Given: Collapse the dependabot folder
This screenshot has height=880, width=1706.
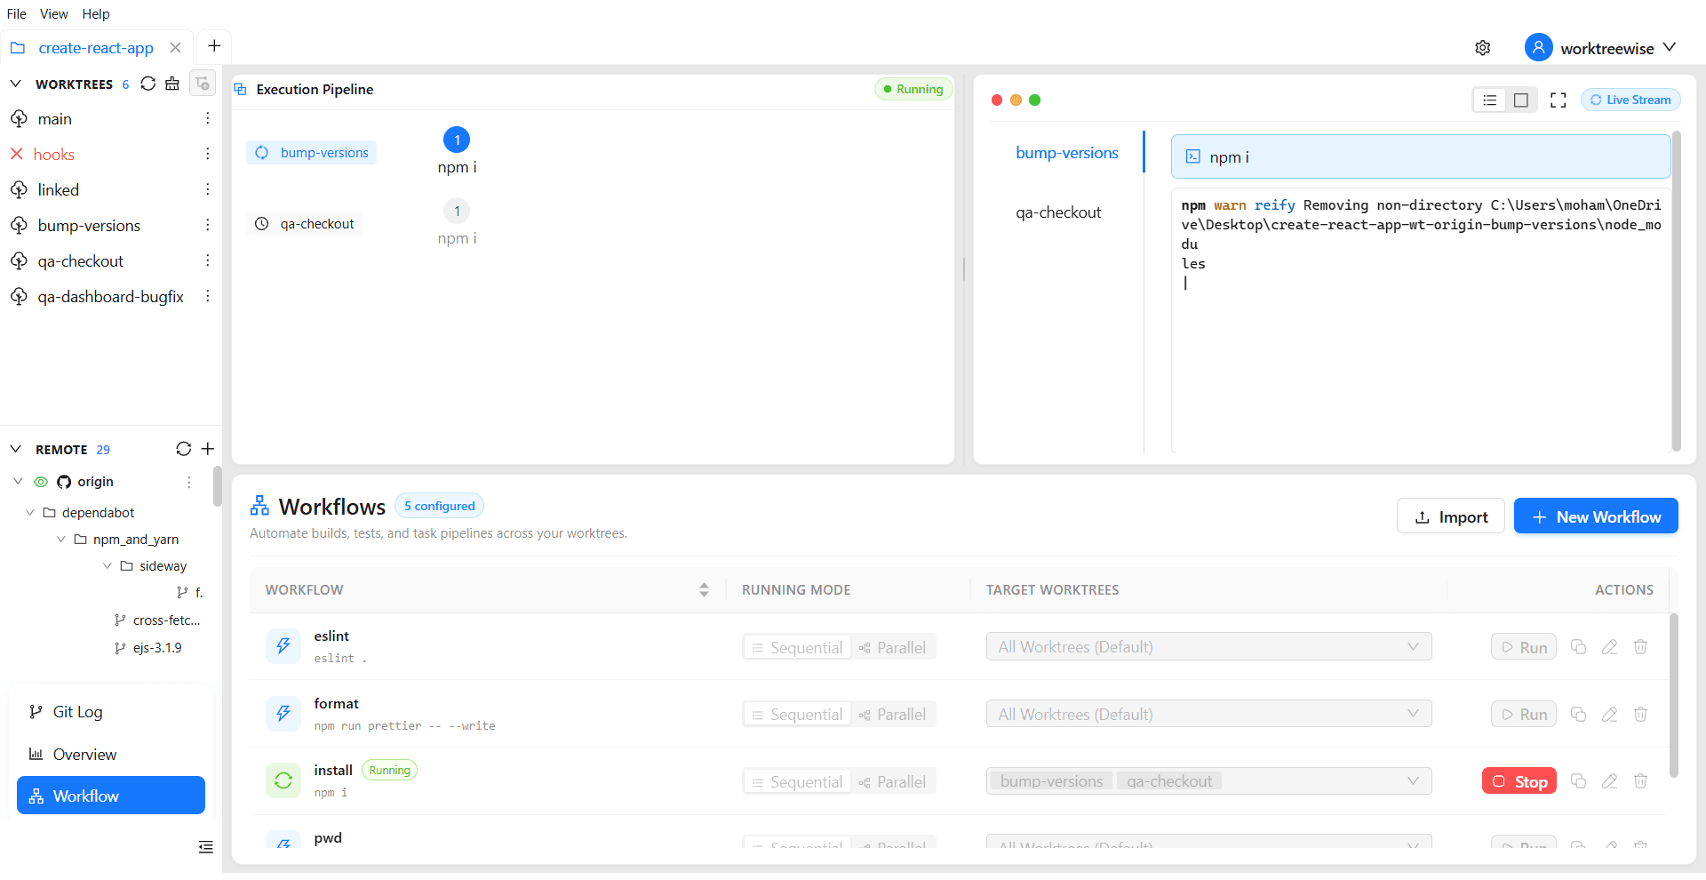Looking at the screenshot, I should click(30, 513).
